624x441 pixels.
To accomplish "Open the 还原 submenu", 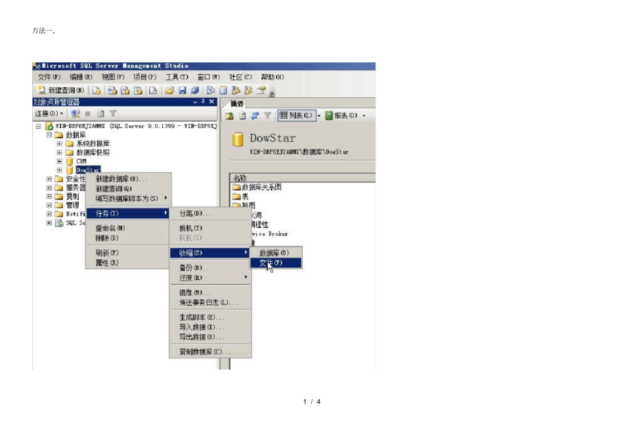I will (210, 278).
